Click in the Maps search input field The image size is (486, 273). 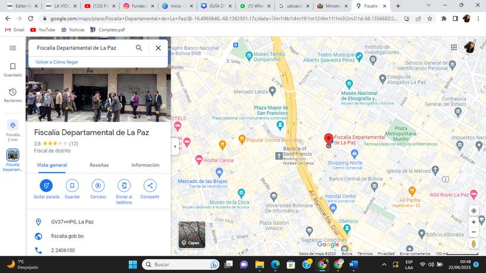(82, 47)
